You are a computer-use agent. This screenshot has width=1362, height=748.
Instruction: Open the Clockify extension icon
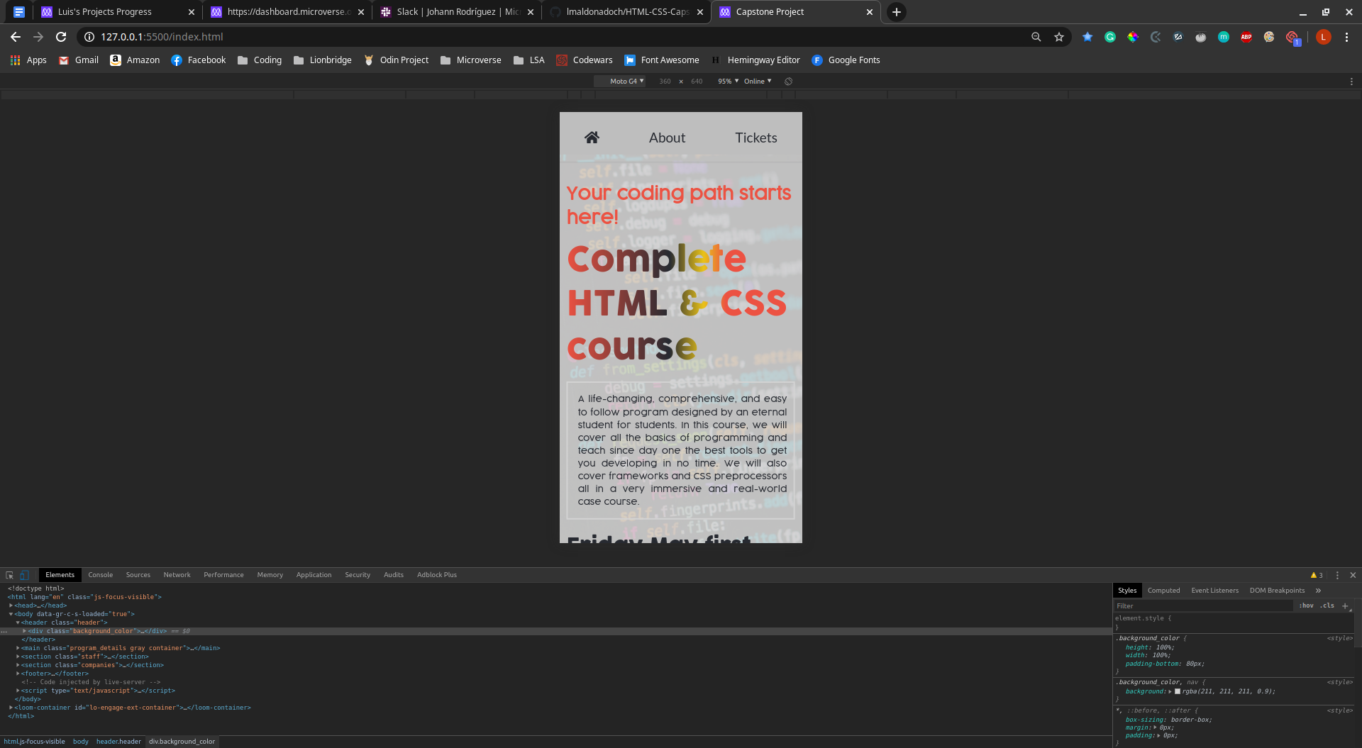1156,37
